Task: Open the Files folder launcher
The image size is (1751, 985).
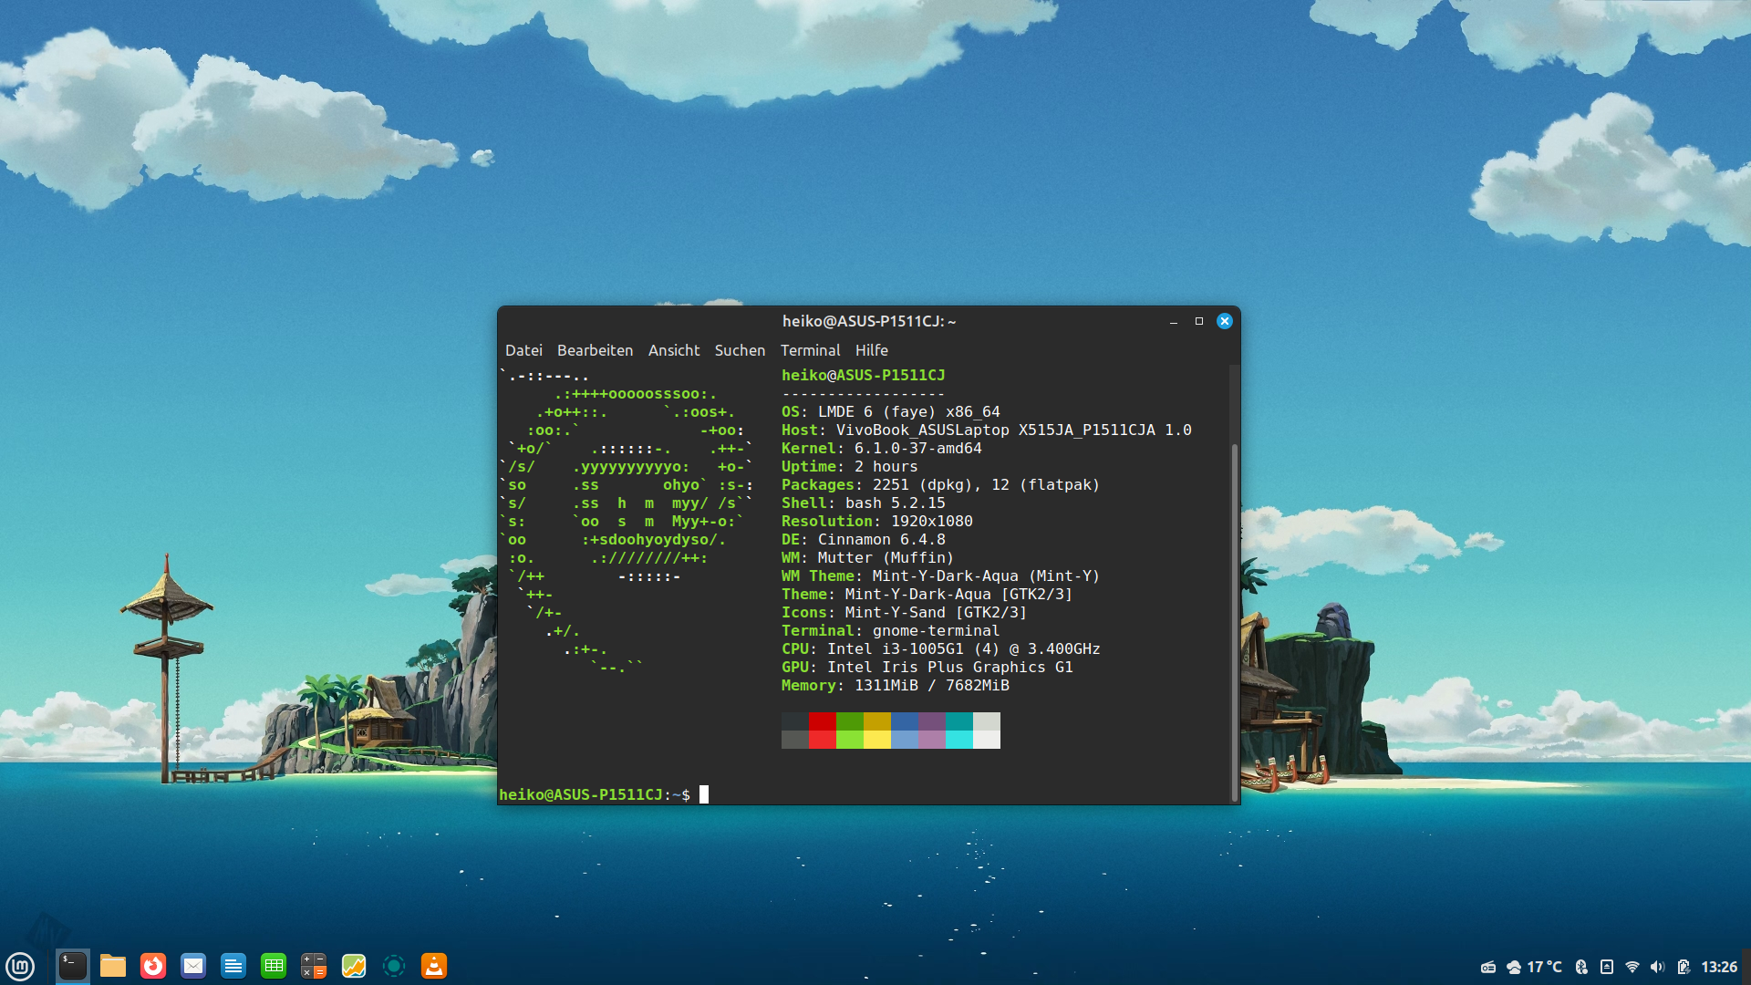Action: click(x=113, y=966)
